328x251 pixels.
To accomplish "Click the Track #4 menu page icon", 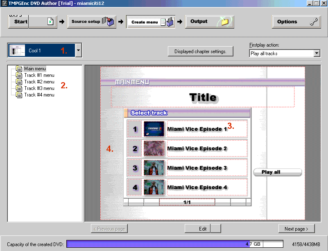I will 19,95.
